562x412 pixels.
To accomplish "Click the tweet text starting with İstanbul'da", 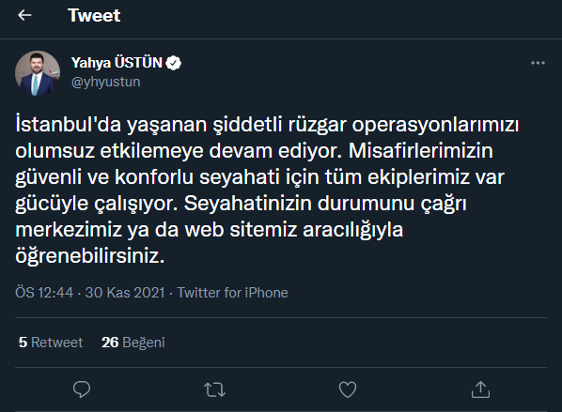I will pyautogui.click(x=267, y=191).
